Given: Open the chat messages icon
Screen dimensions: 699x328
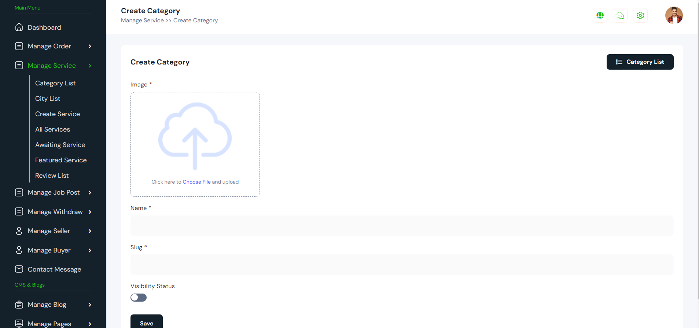Looking at the screenshot, I should click(x=620, y=15).
